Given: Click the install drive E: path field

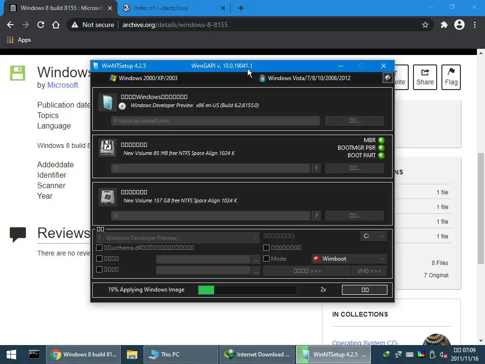Looking at the screenshot, I should click(x=211, y=216).
